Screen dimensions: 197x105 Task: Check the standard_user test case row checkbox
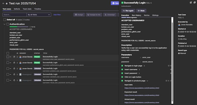[8, 74]
